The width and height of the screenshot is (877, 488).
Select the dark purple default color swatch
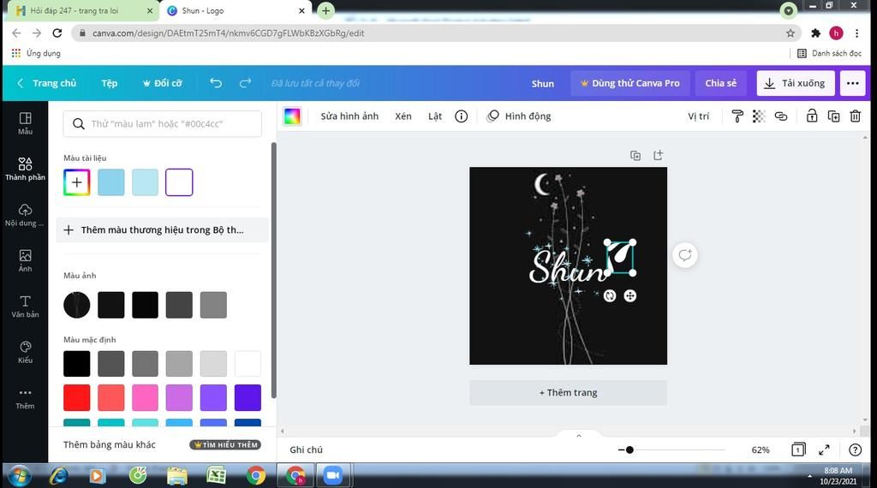tap(248, 397)
